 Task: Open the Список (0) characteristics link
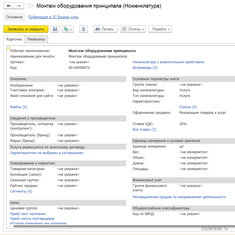[x=188, y=107]
